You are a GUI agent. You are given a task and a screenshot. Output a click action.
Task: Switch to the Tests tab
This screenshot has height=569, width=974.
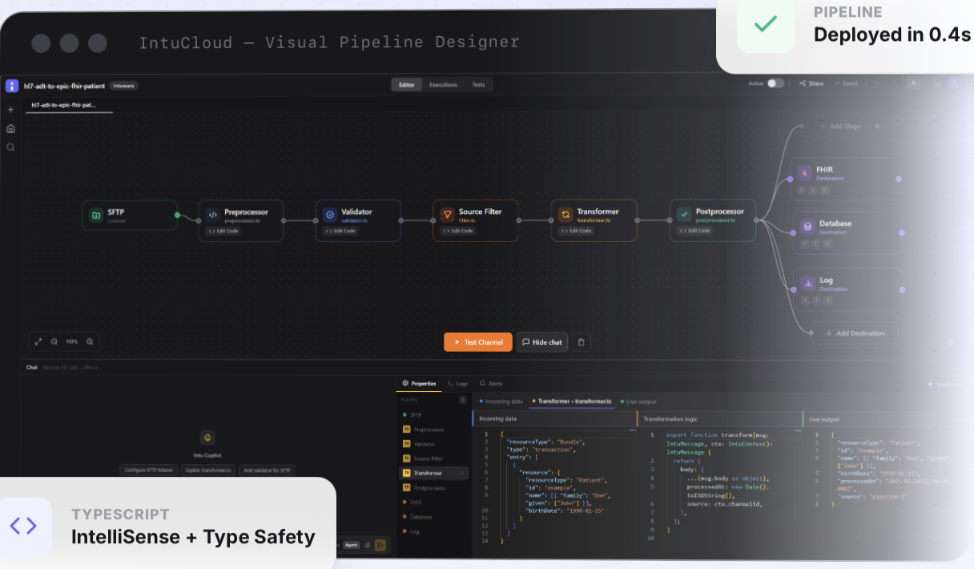click(x=478, y=84)
